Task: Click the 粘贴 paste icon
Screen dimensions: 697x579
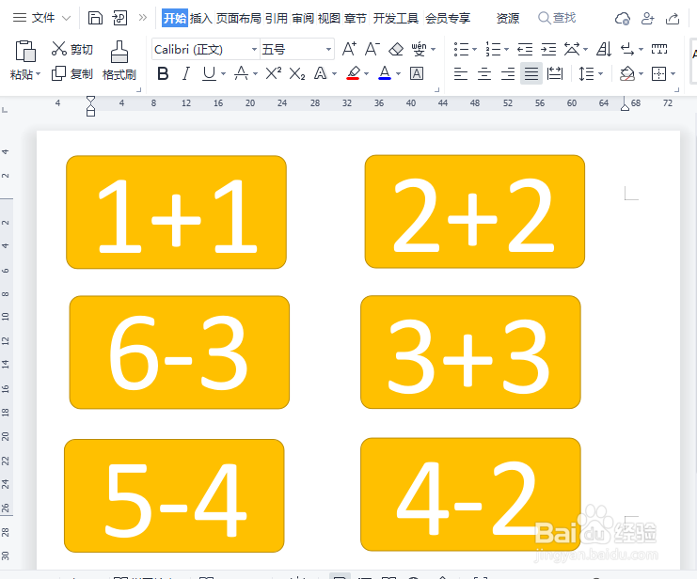Action: tap(24, 51)
